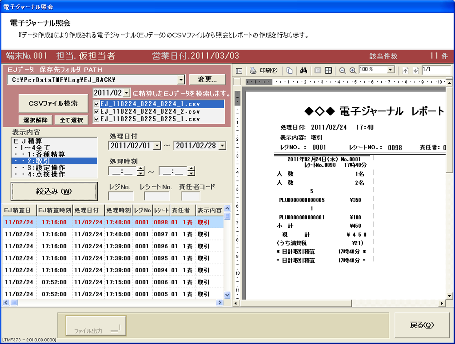Select the row with receipt 0094

click(x=113, y=270)
